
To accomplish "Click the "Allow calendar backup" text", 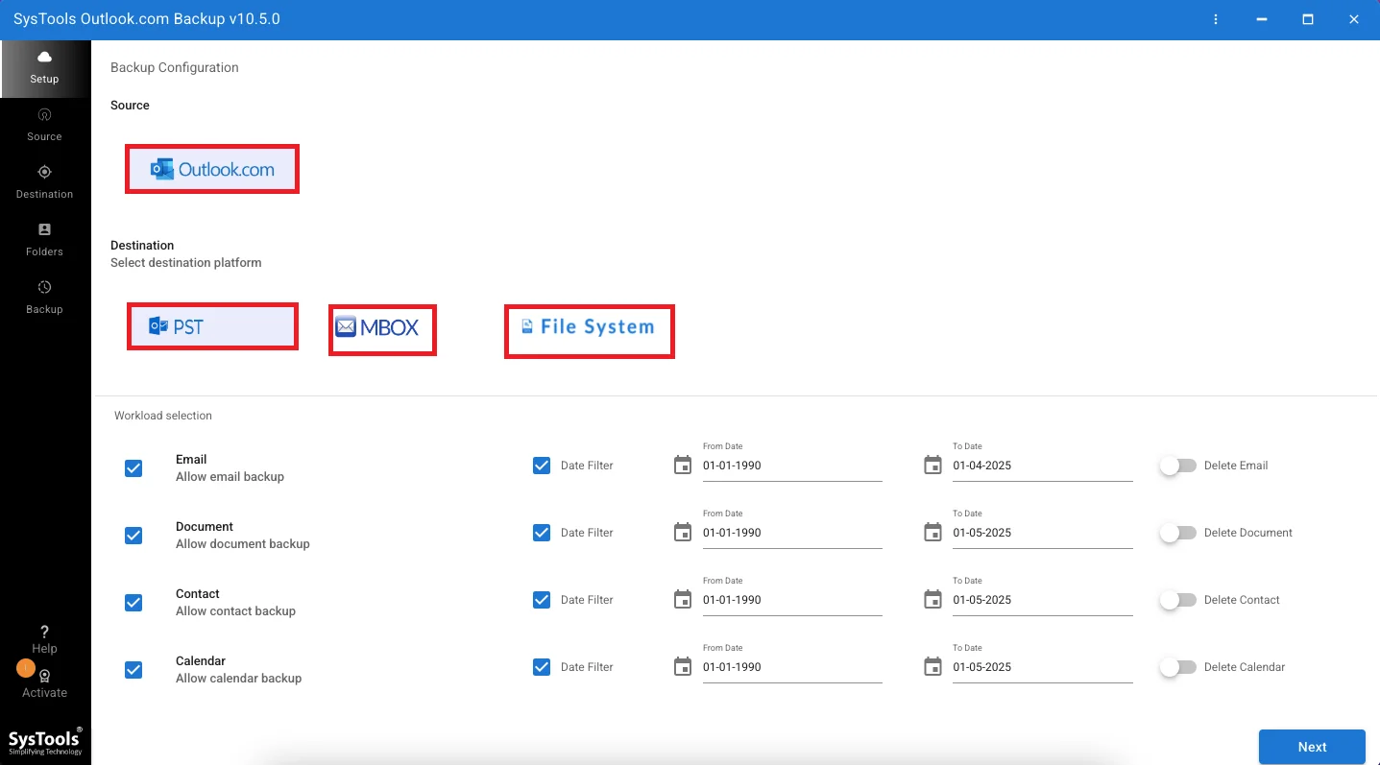I will coord(239,678).
